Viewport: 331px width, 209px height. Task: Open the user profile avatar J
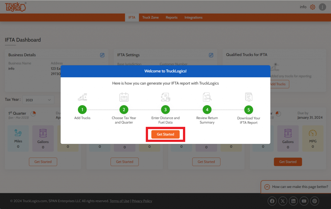tap(322, 7)
